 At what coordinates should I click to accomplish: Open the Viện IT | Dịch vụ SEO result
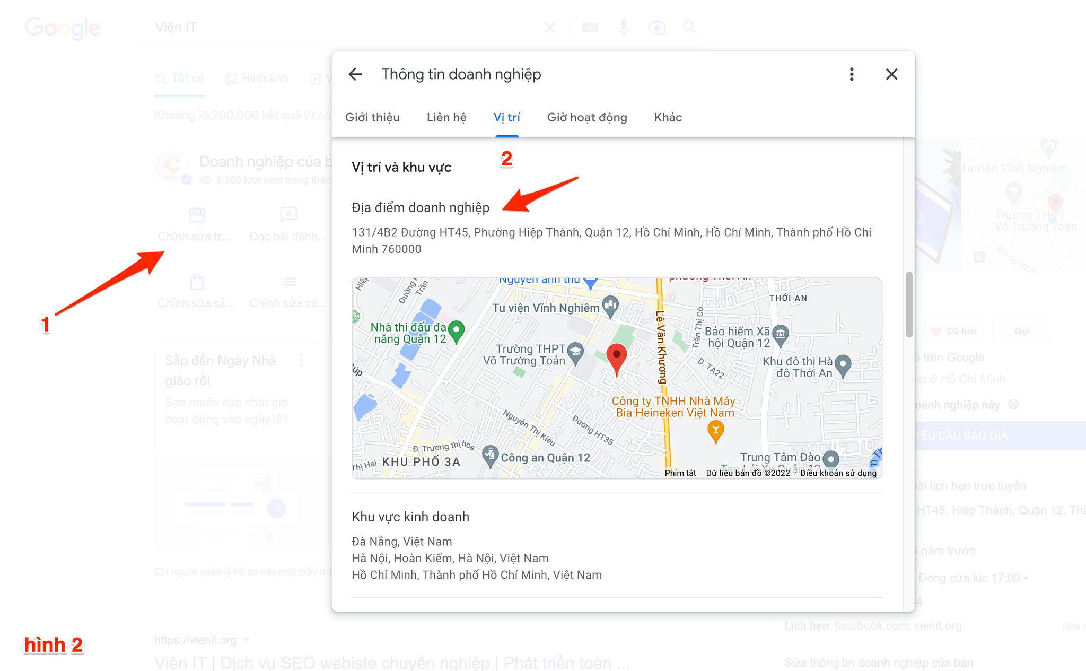(x=392, y=663)
